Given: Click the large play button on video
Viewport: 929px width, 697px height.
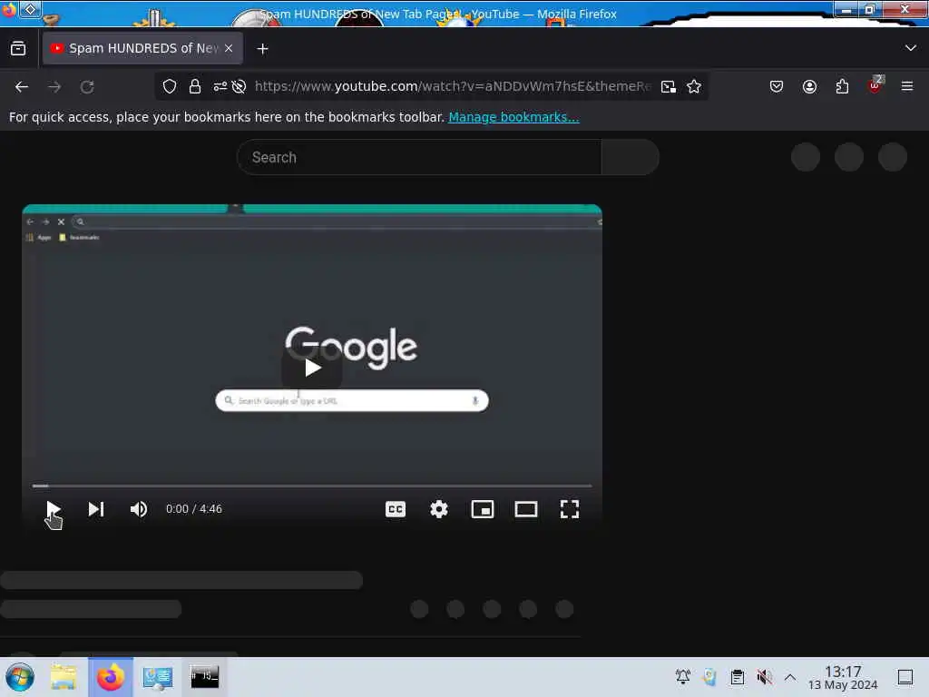Looking at the screenshot, I should click(x=312, y=368).
